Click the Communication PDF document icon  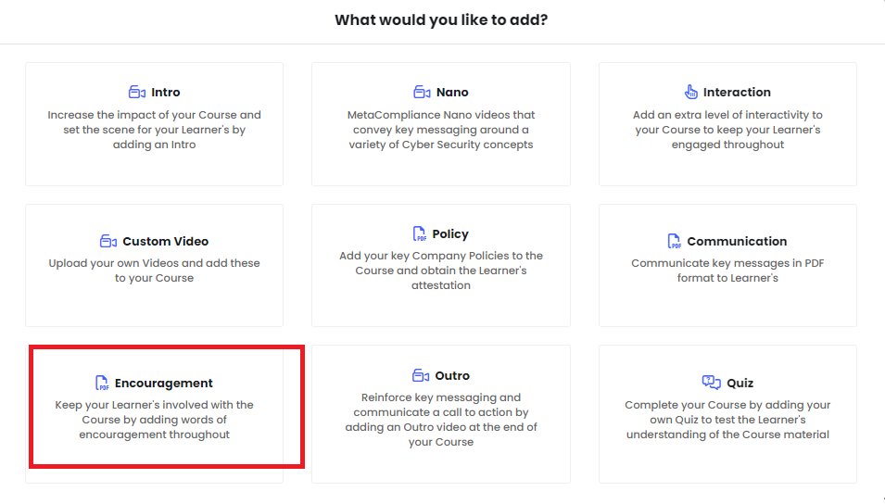pyautogui.click(x=675, y=241)
